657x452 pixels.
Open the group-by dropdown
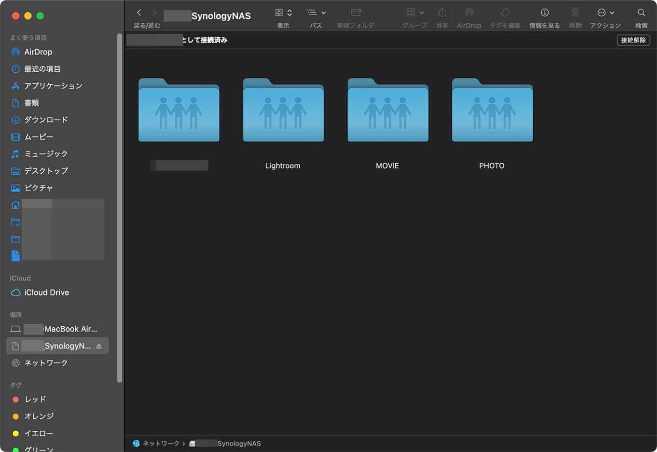[x=415, y=13]
